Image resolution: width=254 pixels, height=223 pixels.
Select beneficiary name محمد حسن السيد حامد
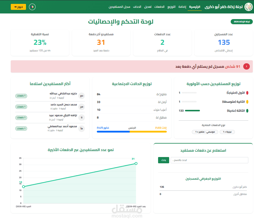click(64, 105)
